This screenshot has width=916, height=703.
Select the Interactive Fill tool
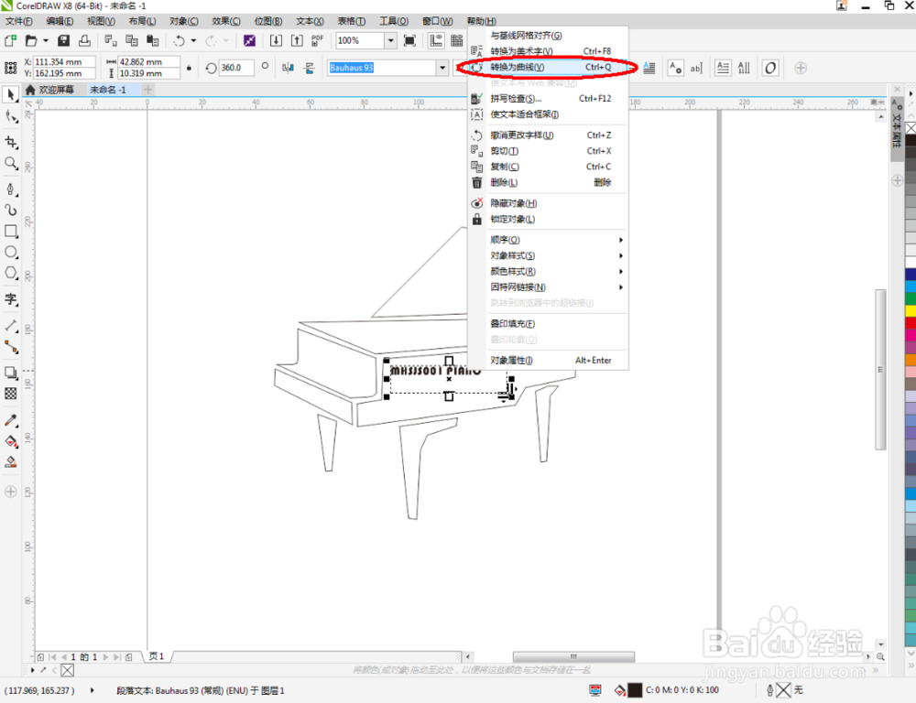point(10,441)
